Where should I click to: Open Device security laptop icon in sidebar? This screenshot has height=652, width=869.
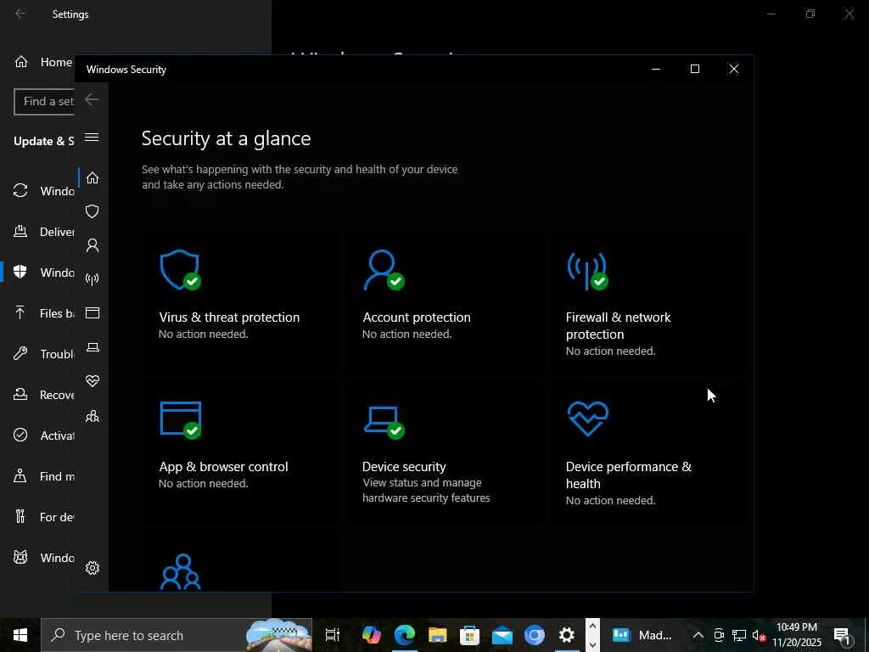[x=93, y=347]
